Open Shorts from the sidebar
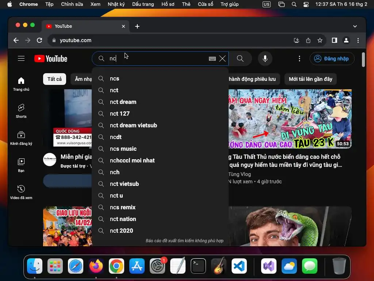 coord(21,111)
